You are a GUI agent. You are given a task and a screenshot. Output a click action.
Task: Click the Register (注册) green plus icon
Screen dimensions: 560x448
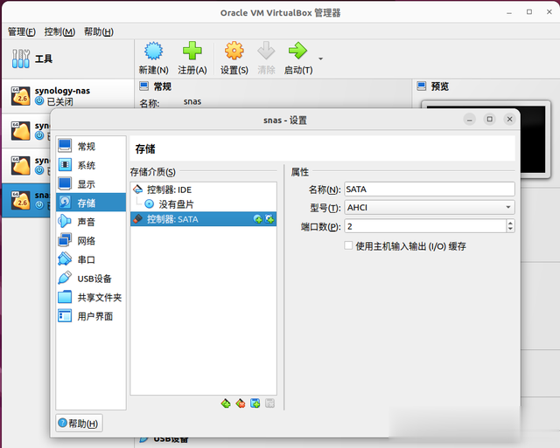(192, 51)
